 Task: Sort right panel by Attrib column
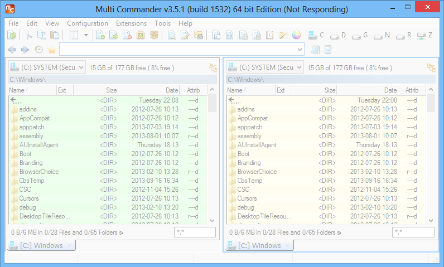click(x=412, y=90)
